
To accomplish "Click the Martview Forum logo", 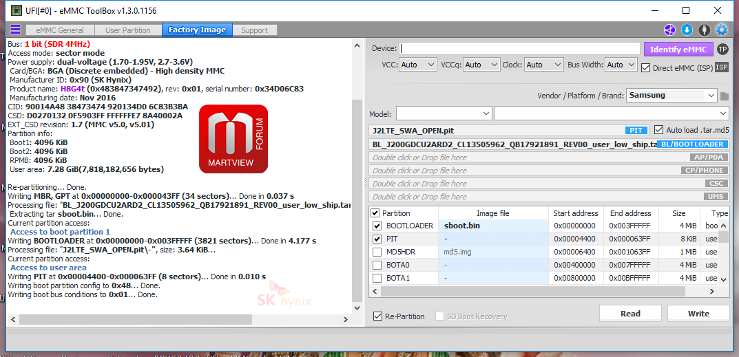I will click(233, 138).
